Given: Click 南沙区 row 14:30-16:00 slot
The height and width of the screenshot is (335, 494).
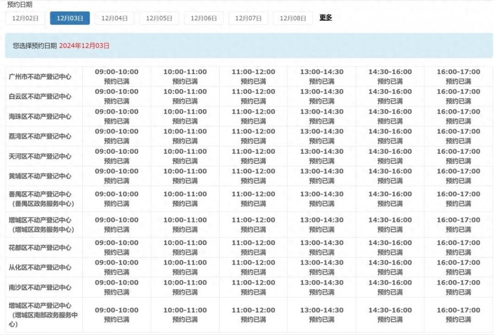Looking at the screenshot, I should coord(390,287).
